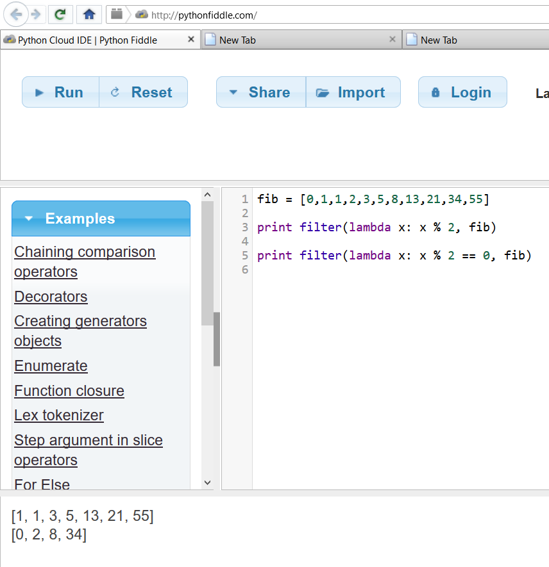Click the Python site icon in address bar

[142, 15]
